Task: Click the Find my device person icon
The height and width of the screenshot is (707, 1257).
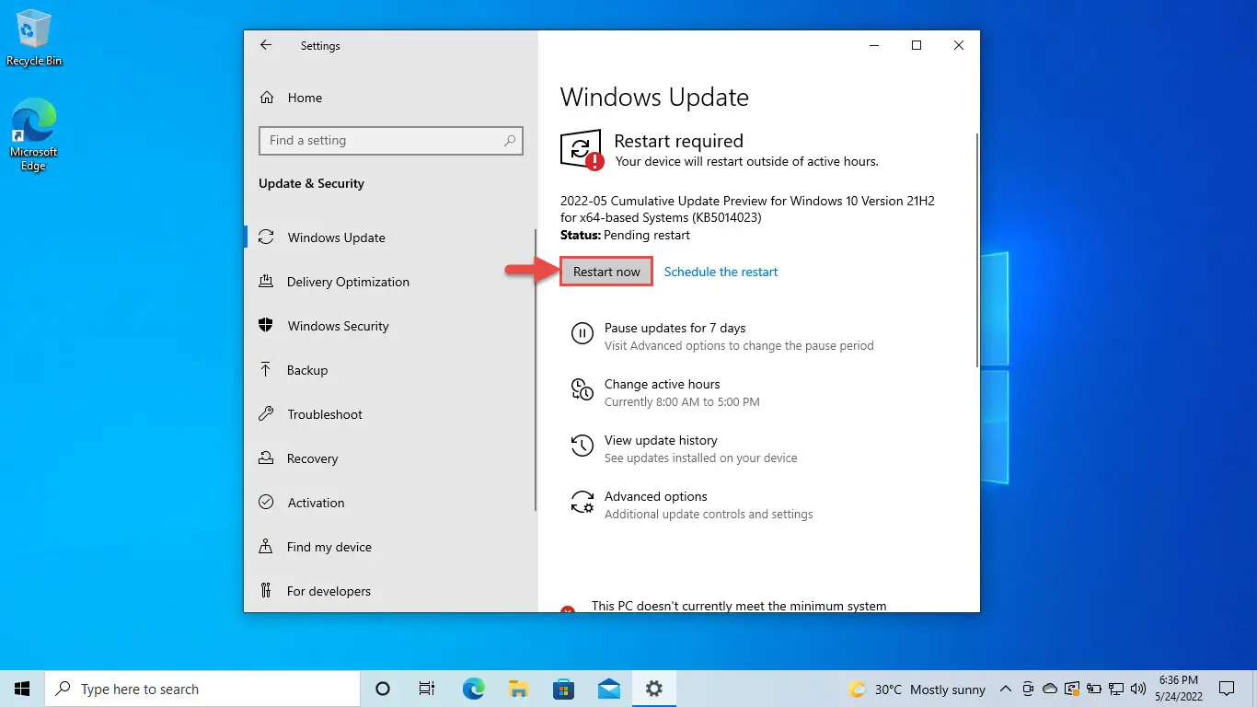Action: tap(266, 547)
